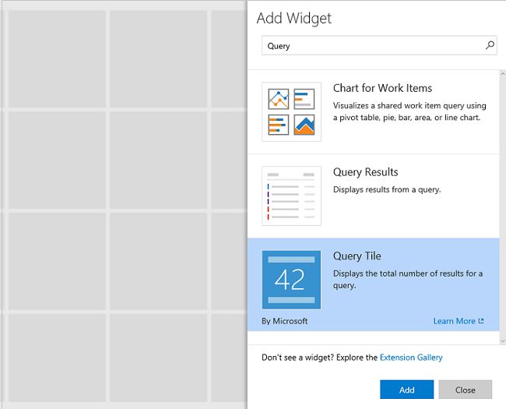Click the Query Tile description text
The width and height of the screenshot is (506, 409).
408,279
